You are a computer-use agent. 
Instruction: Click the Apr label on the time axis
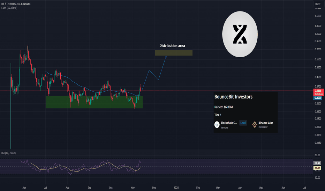coord(240,188)
